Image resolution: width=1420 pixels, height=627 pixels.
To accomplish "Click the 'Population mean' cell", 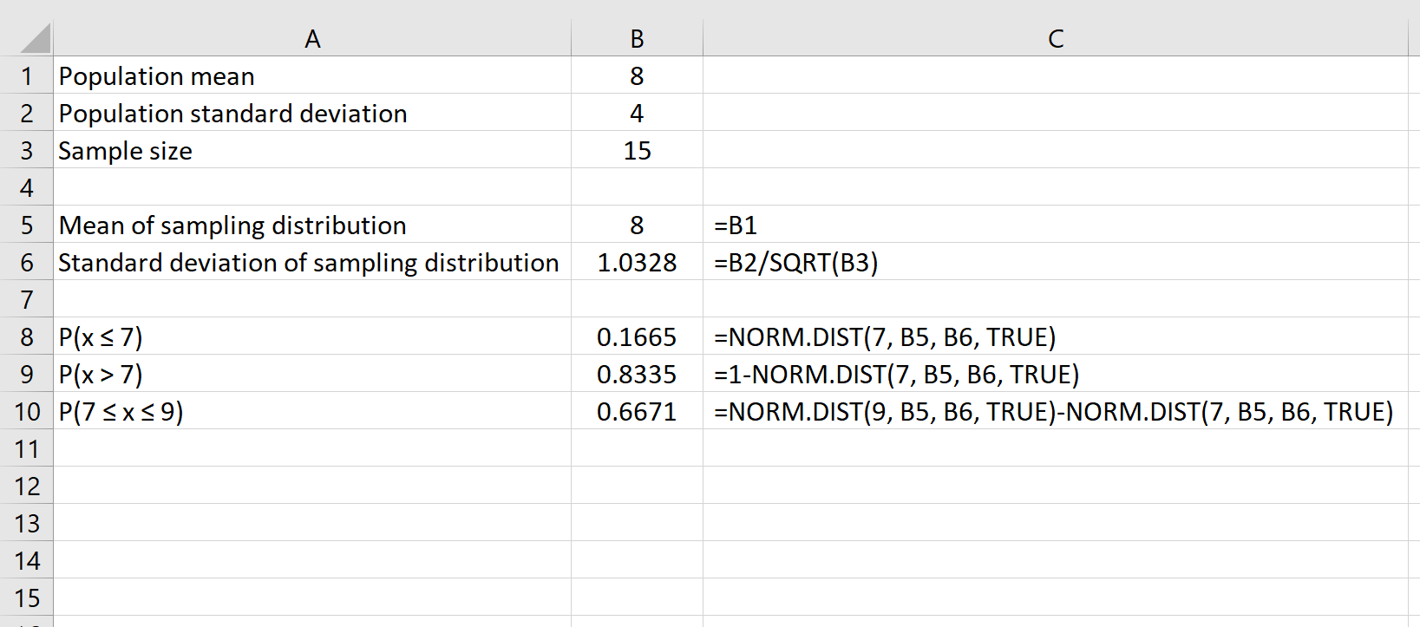I will tap(312, 75).
